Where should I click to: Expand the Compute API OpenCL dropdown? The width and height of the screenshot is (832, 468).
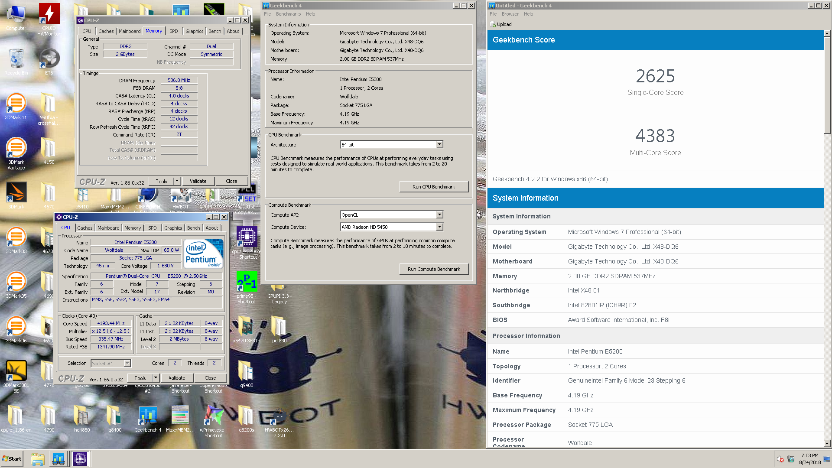coord(439,215)
